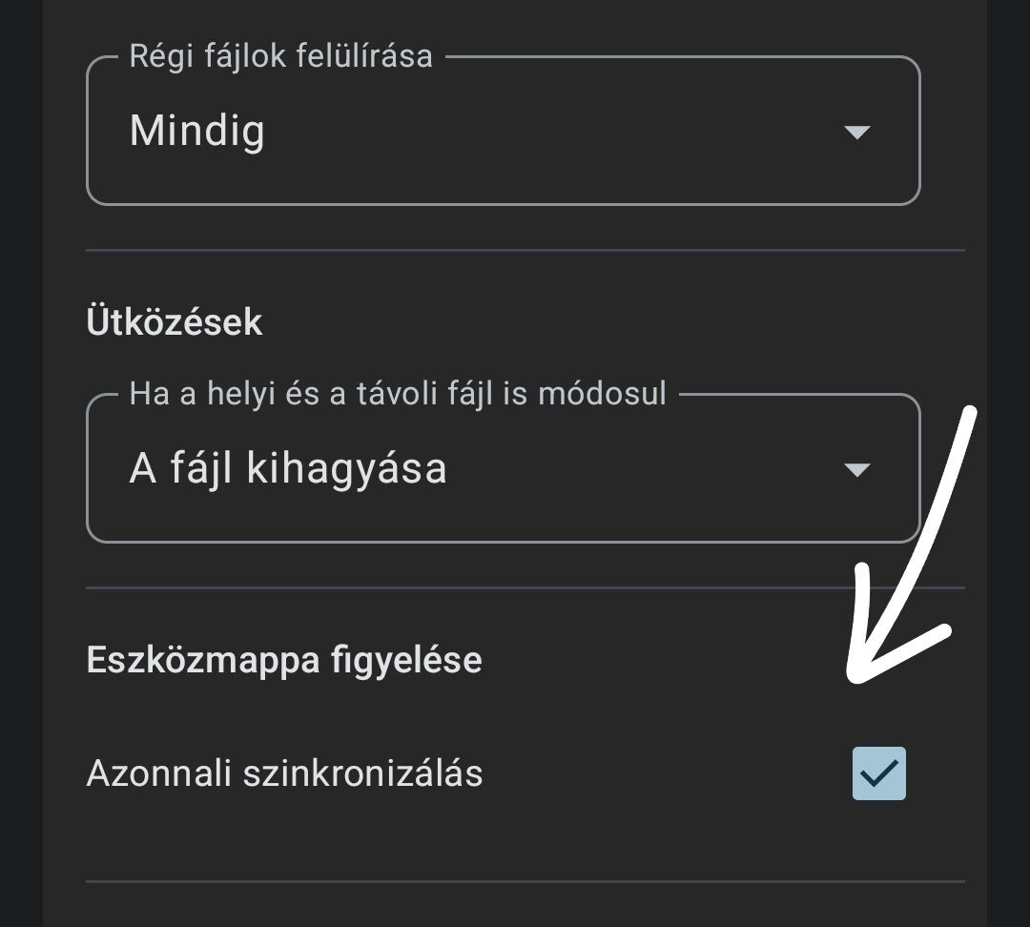1030x927 pixels.
Task: Uncheck the Azonnali szinkronizálás checkbox
Action: pyautogui.click(x=878, y=773)
